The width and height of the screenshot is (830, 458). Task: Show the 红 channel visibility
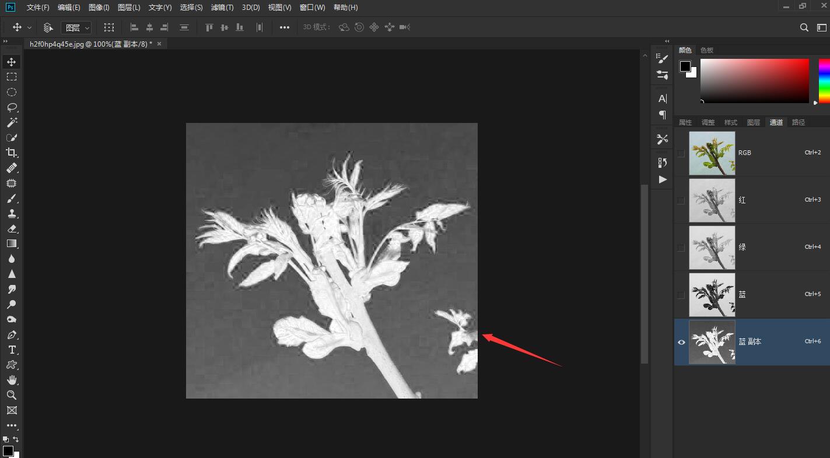point(681,200)
